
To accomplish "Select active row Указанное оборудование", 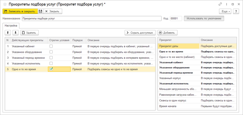I will pos(80,52).
